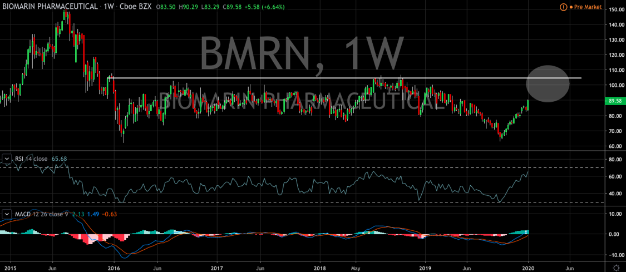Click the RSI value 65.68 readout
The height and width of the screenshot is (272, 626).
[60, 159]
